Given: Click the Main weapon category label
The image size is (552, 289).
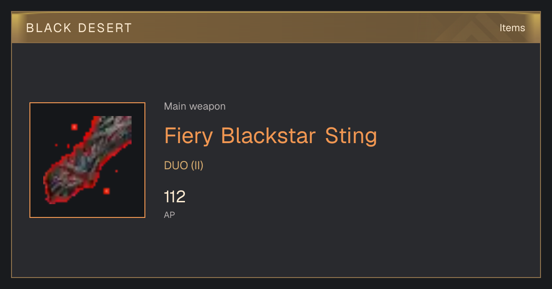Looking at the screenshot, I should click(x=195, y=106).
